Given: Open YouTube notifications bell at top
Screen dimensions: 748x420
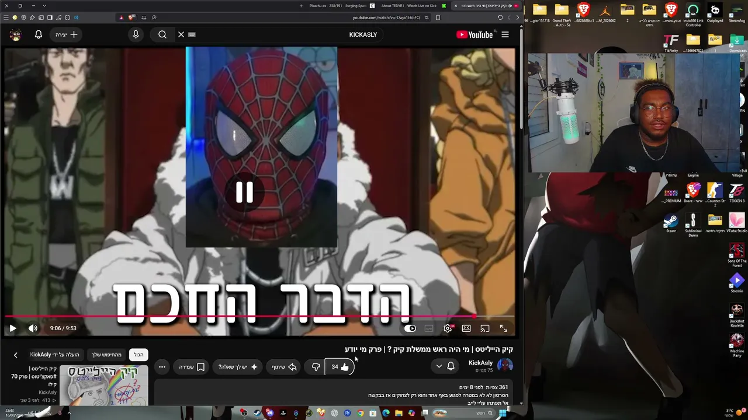Looking at the screenshot, I should click(39, 34).
